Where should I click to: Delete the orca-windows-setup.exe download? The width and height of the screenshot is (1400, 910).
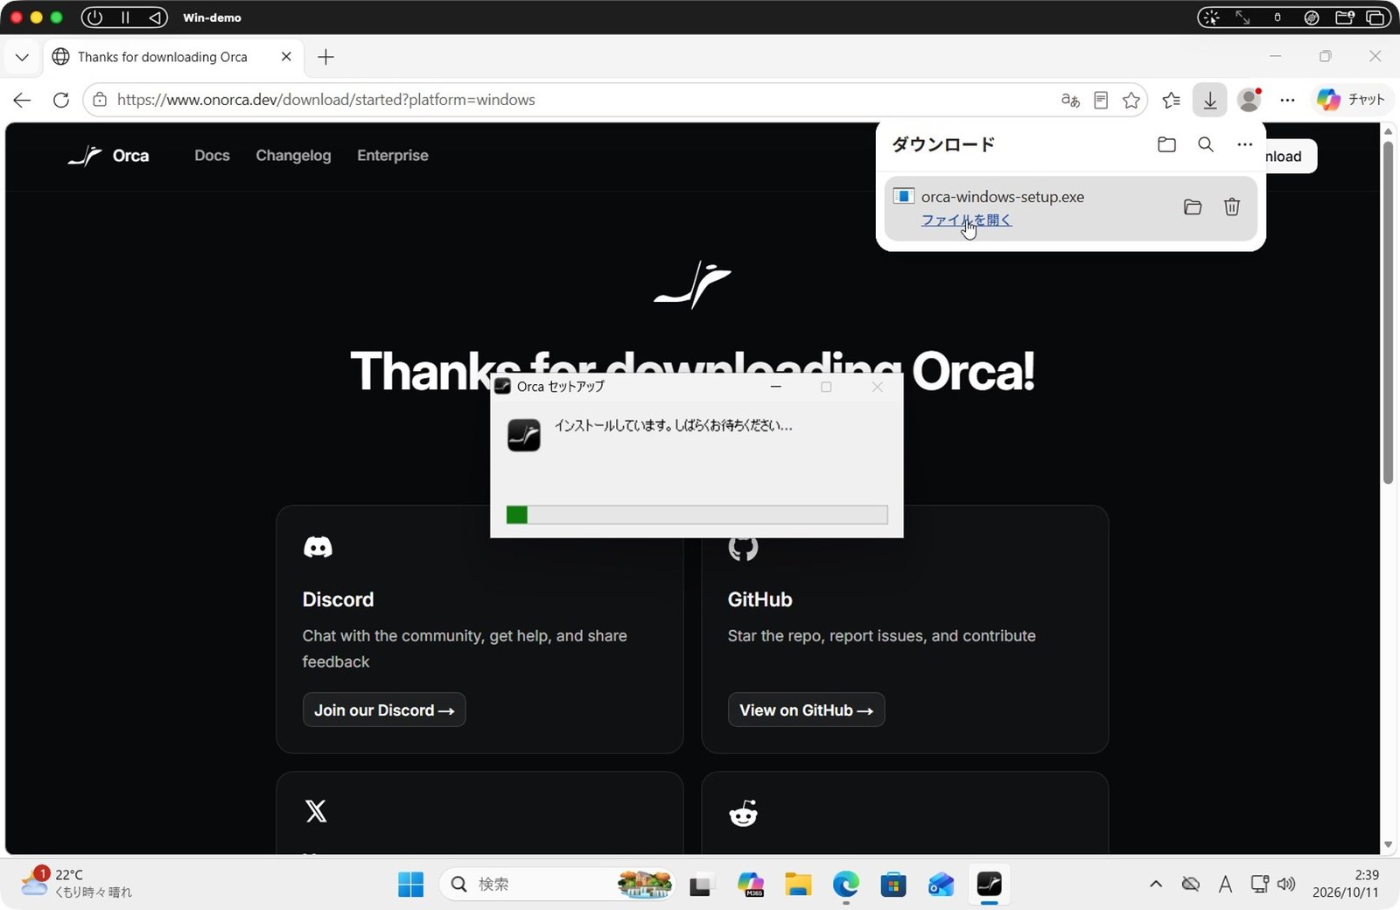tap(1232, 207)
